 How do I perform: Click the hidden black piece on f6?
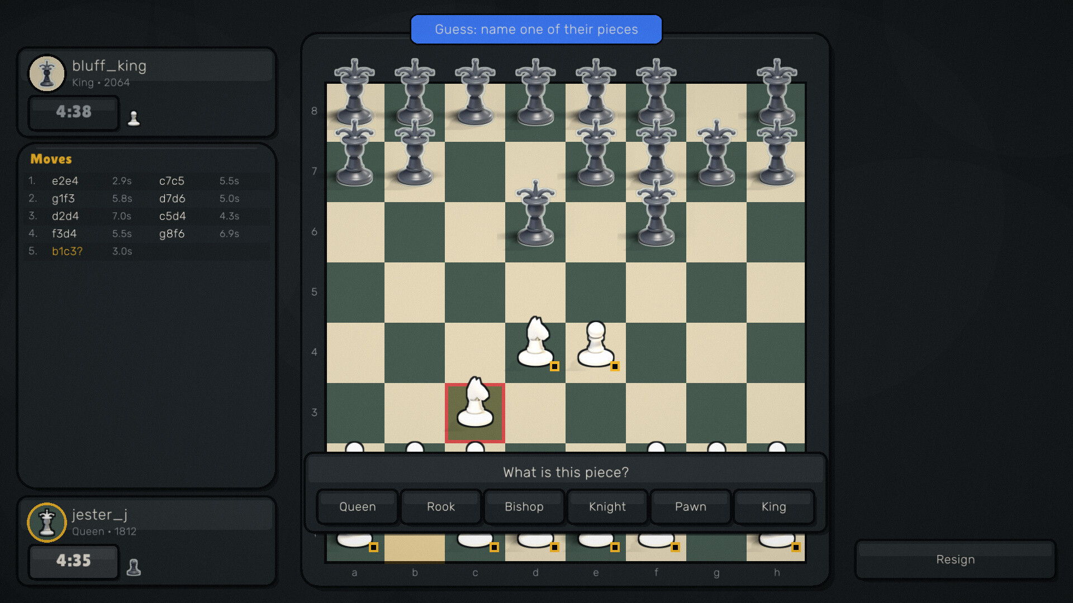click(x=656, y=214)
